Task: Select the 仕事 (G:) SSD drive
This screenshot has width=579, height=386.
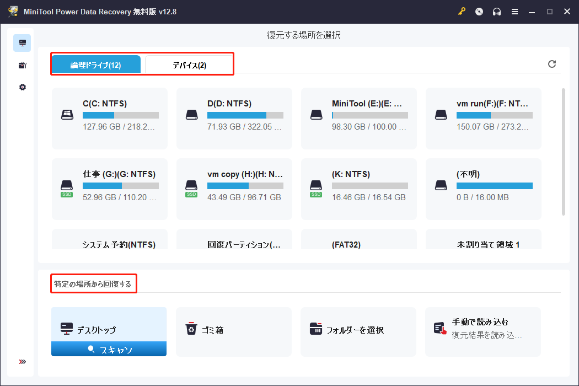Action: click(x=109, y=189)
